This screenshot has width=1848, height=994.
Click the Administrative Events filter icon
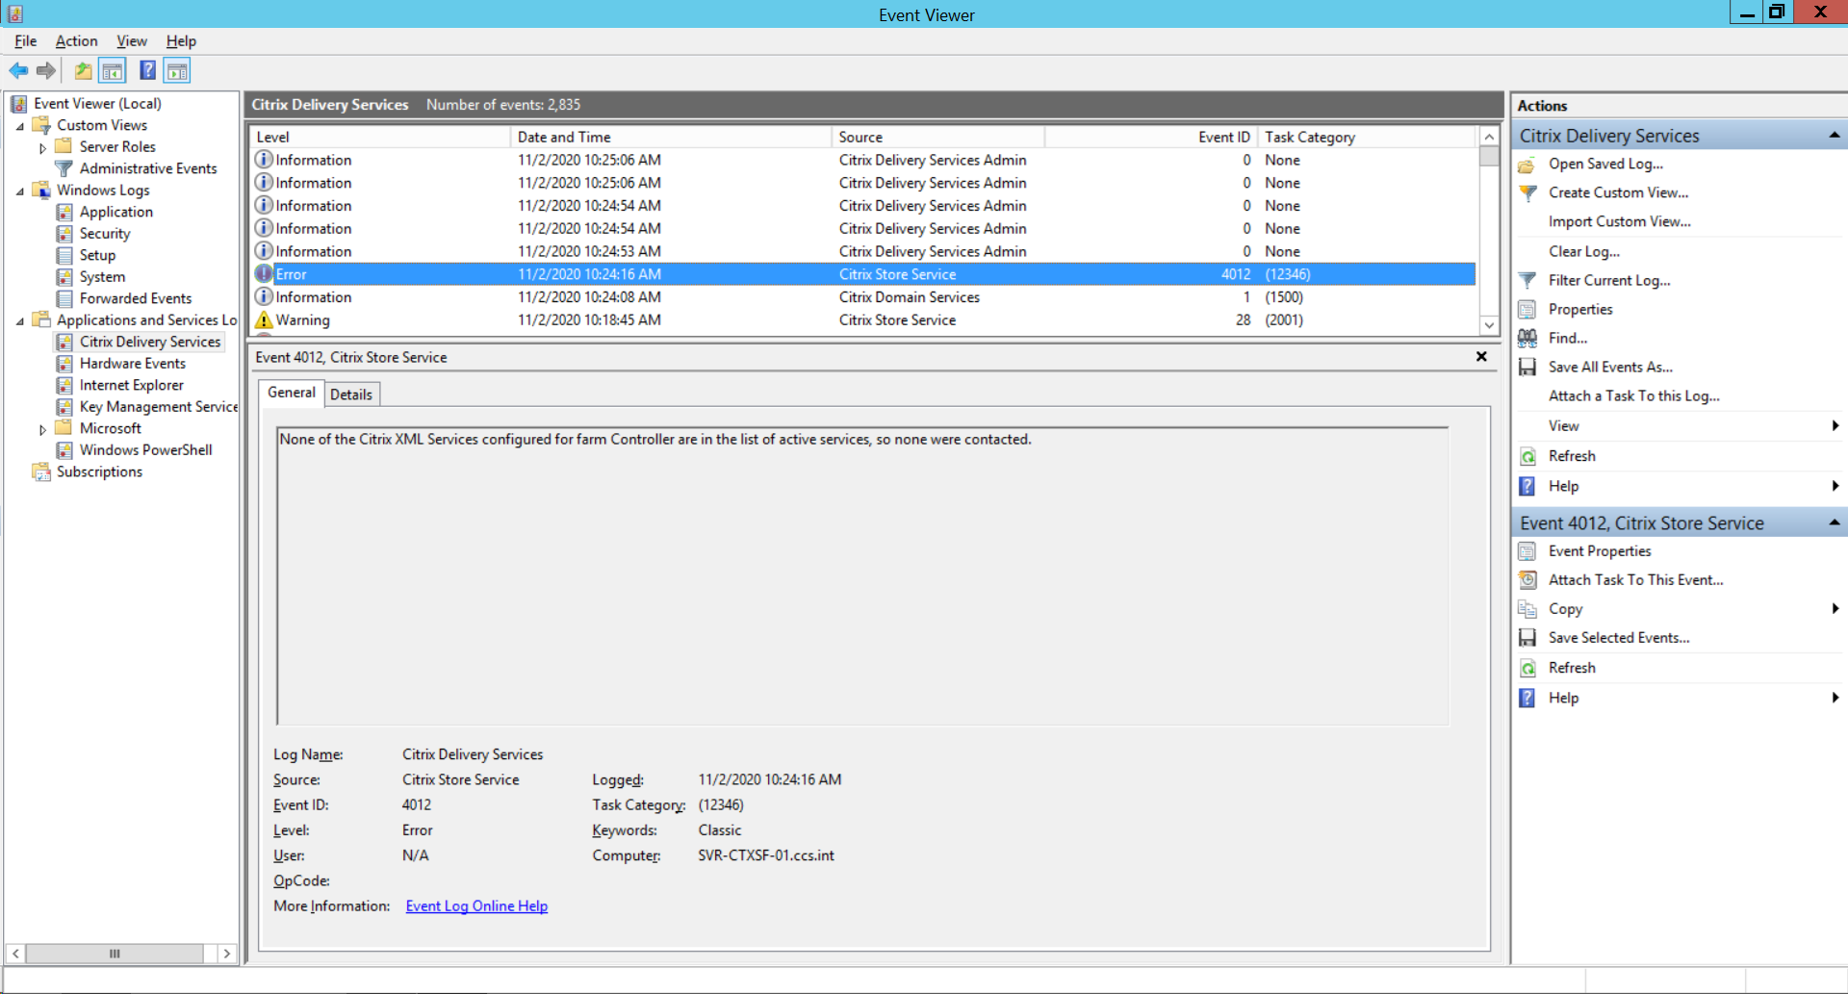(64, 168)
